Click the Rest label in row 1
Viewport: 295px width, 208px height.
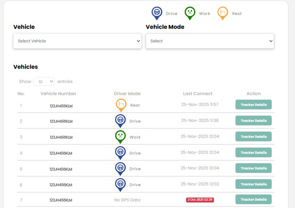pyautogui.click(x=135, y=105)
